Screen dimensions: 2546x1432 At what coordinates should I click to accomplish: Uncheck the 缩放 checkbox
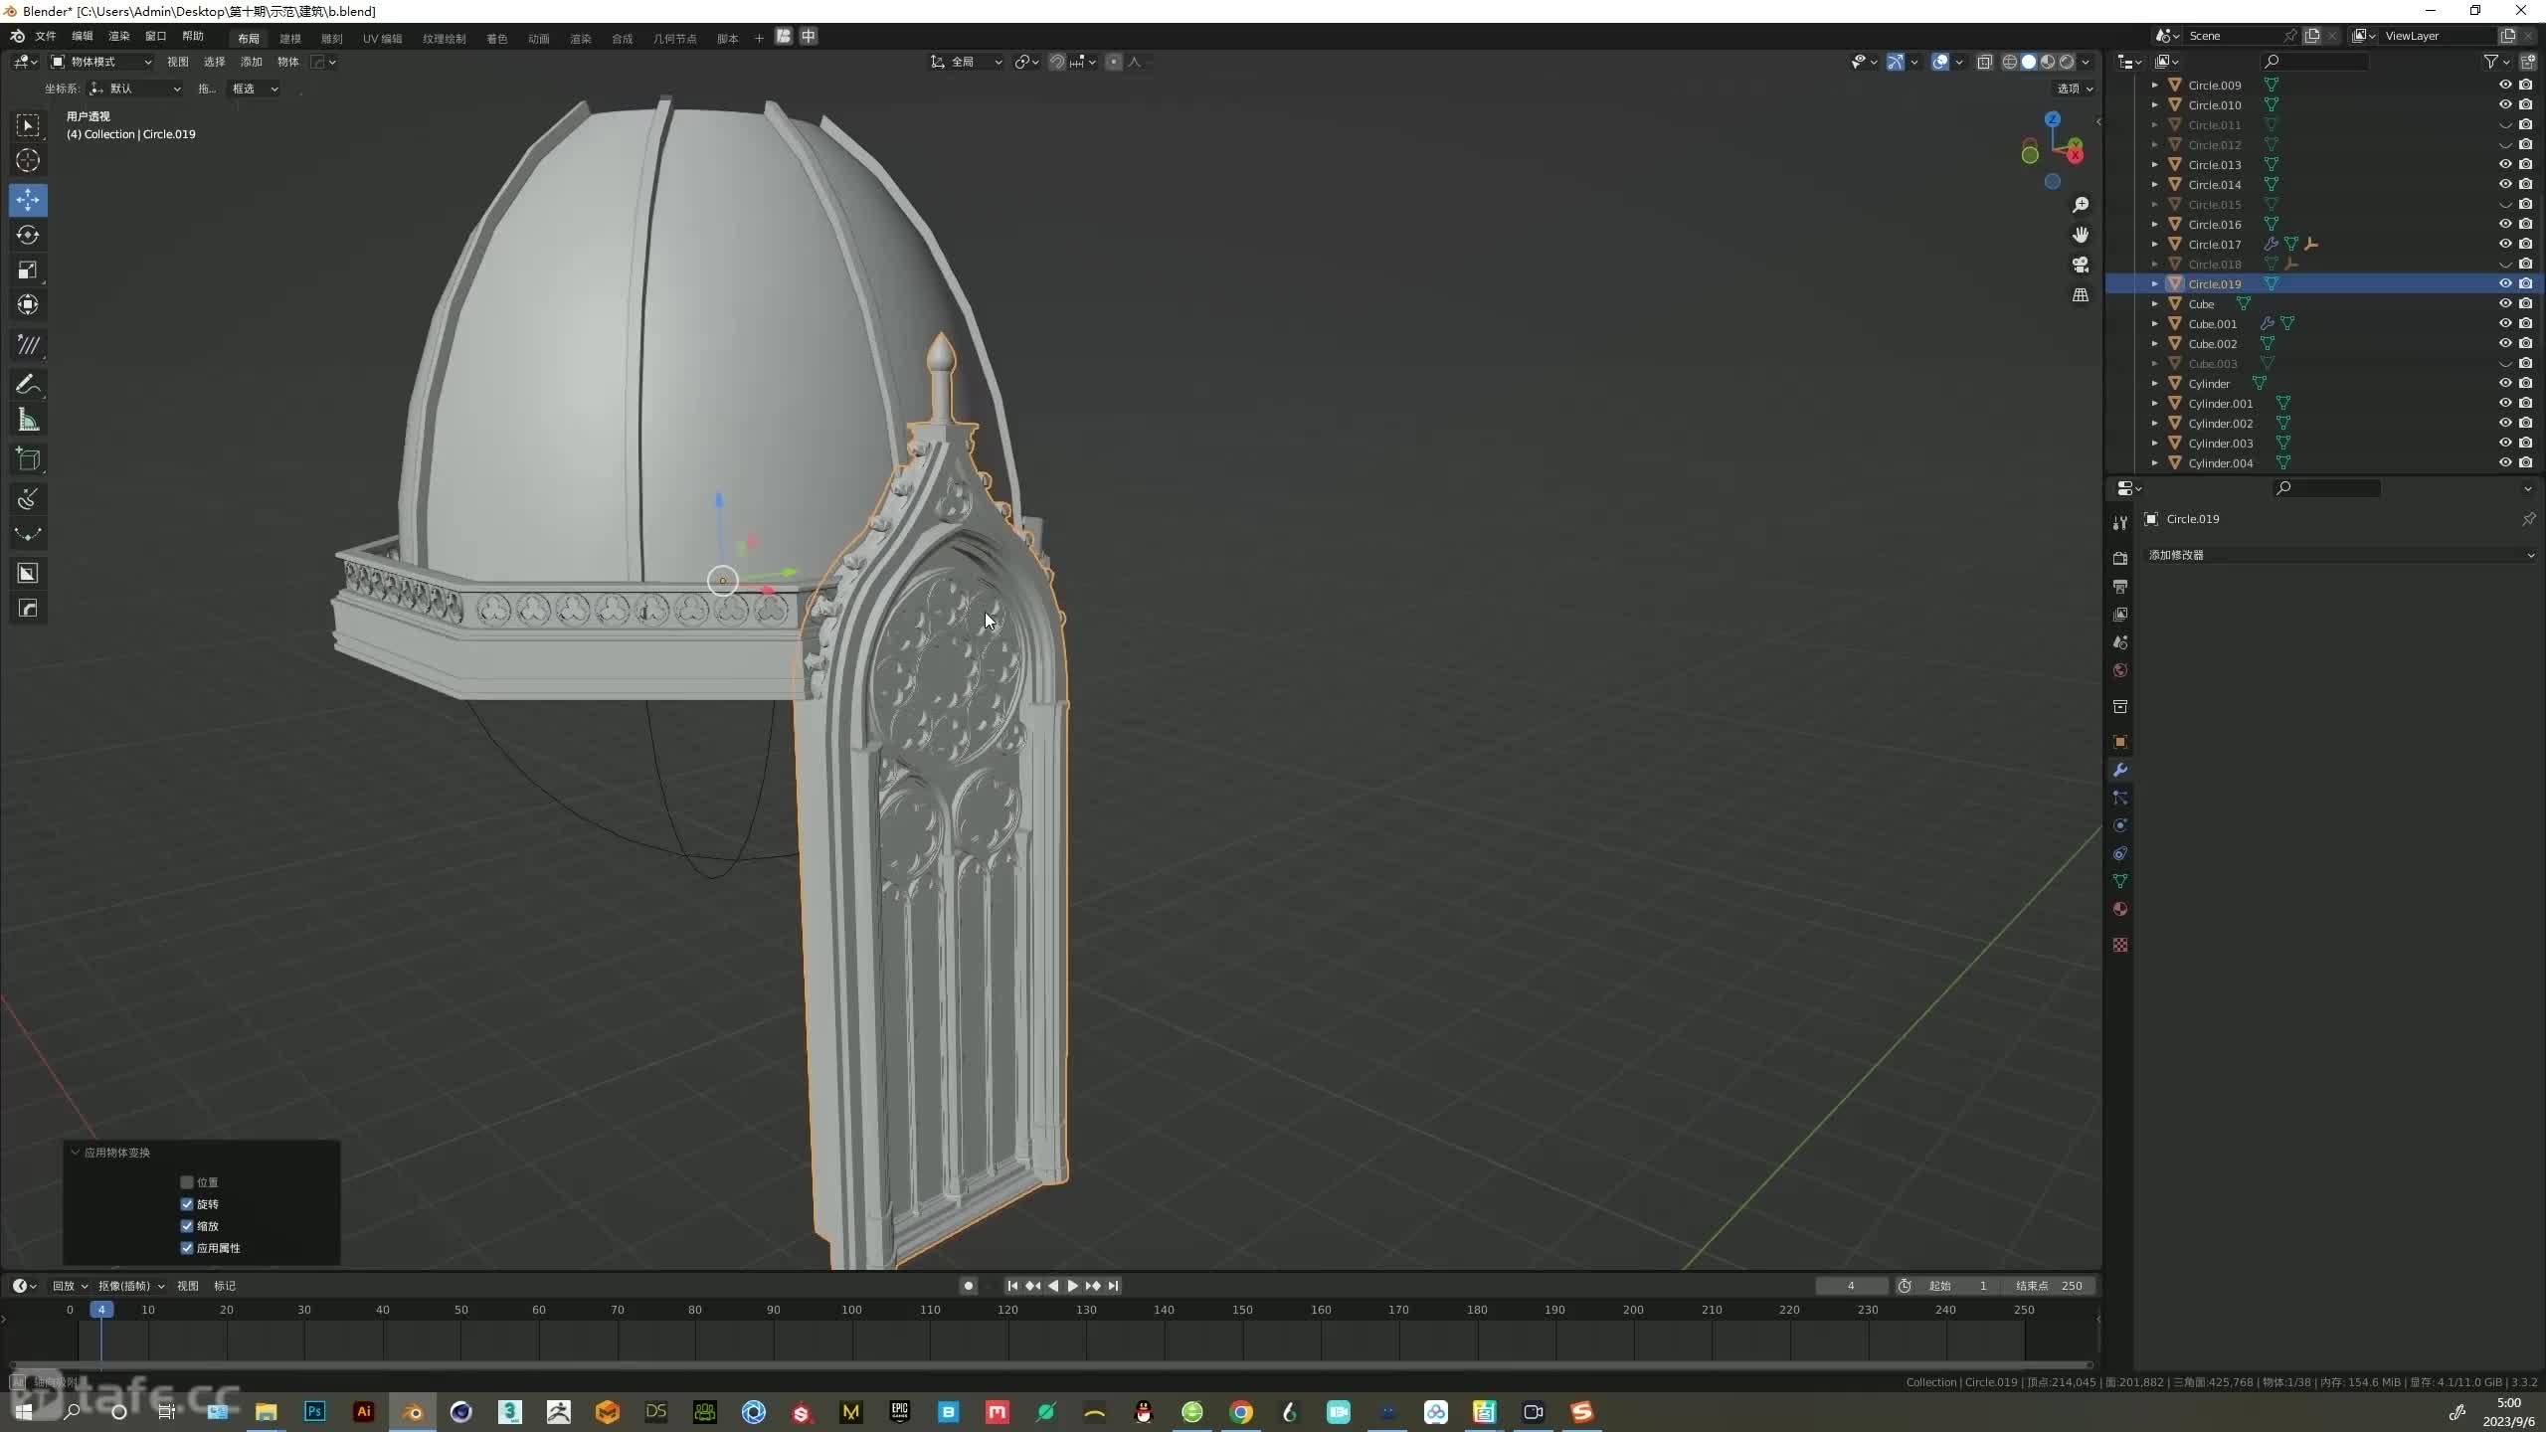click(186, 1226)
